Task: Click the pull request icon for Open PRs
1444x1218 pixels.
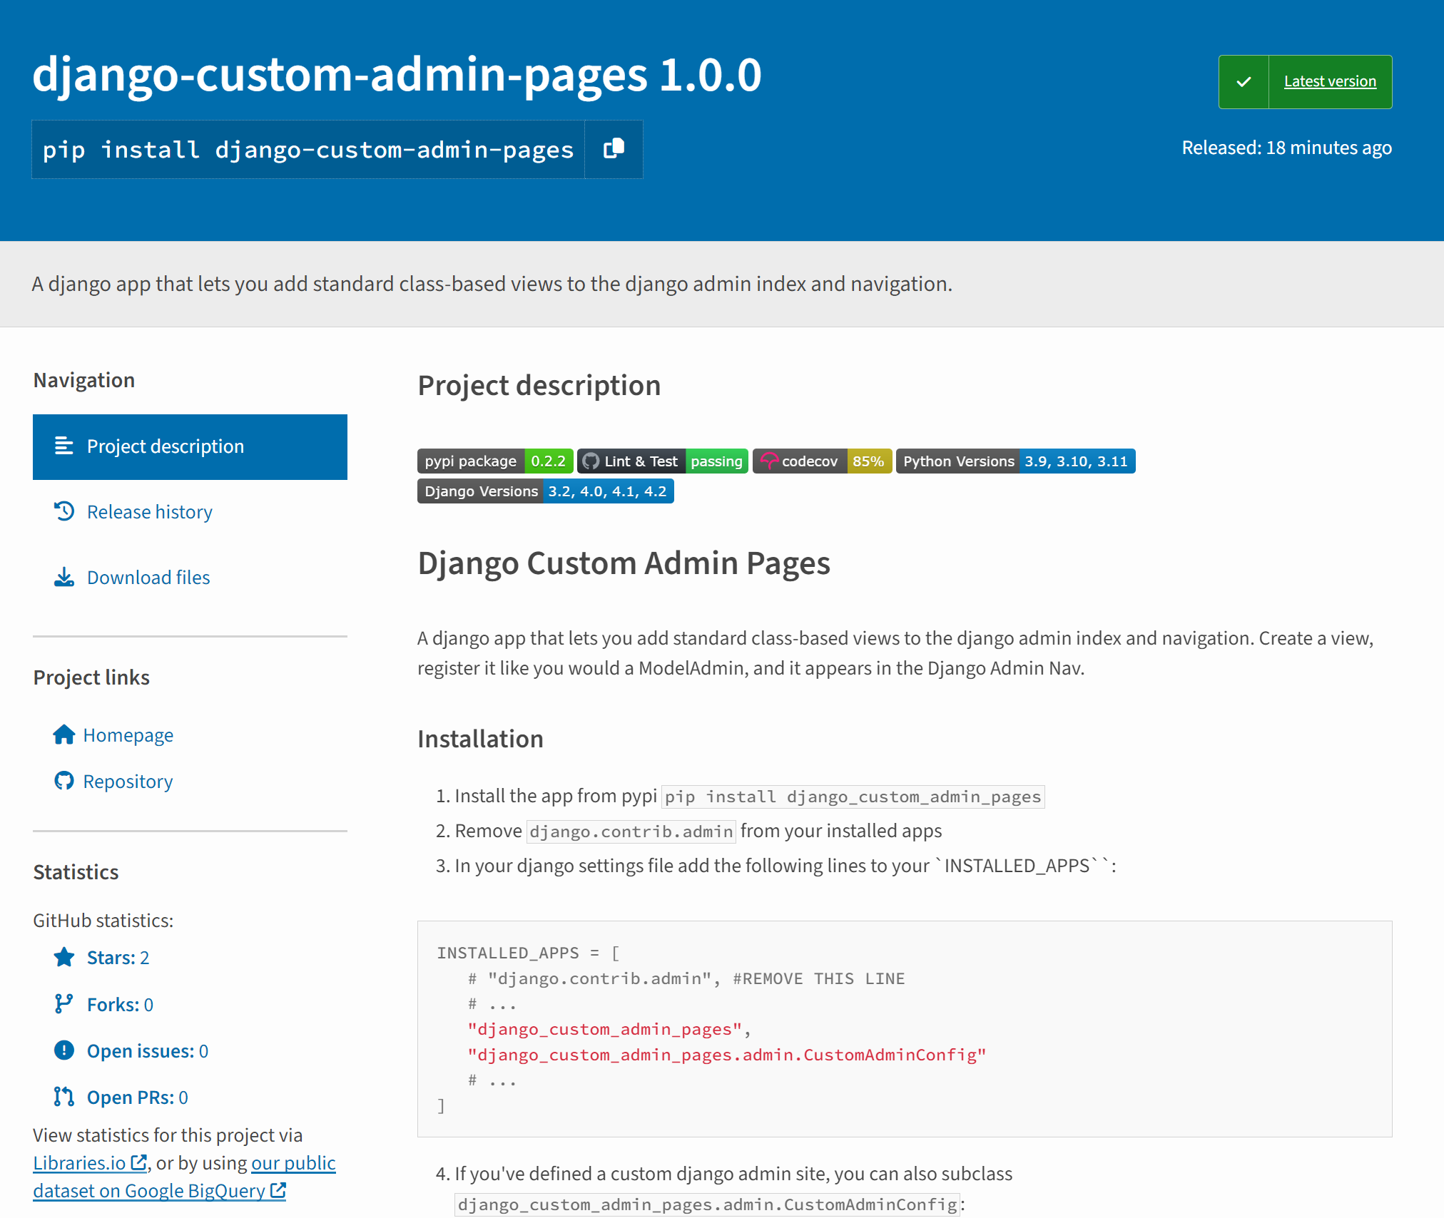Action: coord(64,1097)
